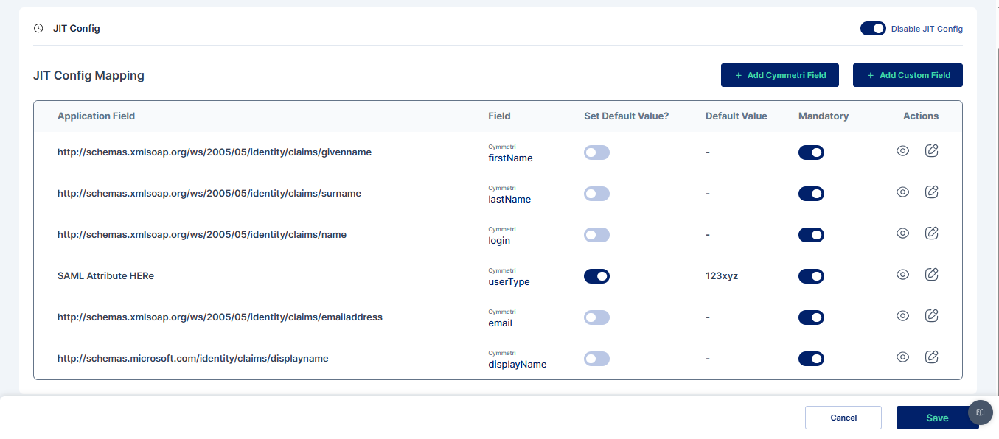Click the Actions column header

921,116
